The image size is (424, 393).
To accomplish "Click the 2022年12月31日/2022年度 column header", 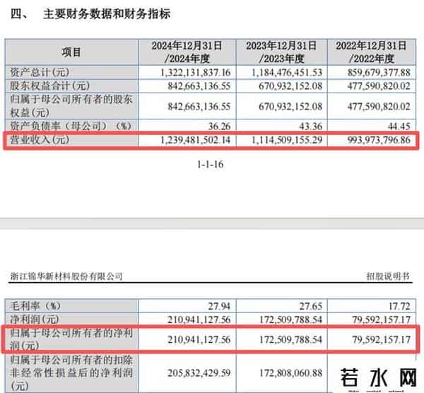I will tap(372, 52).
